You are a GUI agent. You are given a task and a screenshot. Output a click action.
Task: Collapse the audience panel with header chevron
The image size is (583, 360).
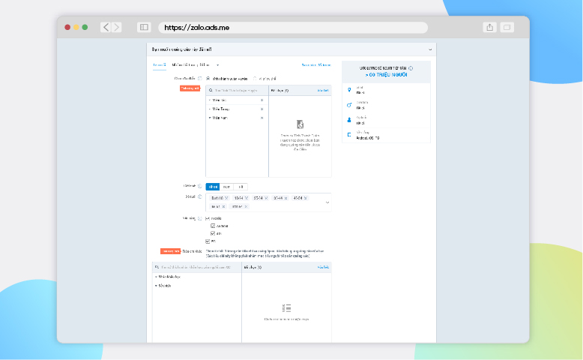pos(430,49)
